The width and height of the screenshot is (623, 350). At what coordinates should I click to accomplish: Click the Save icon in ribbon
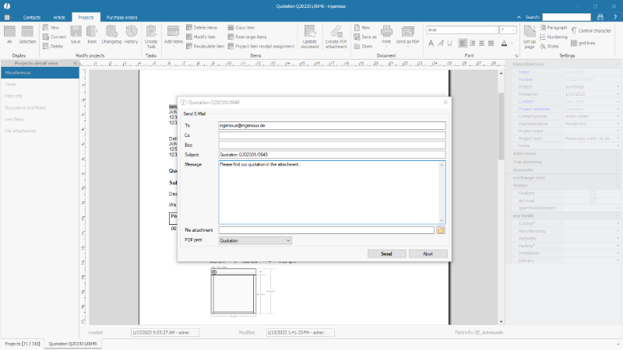click(76, 34)
